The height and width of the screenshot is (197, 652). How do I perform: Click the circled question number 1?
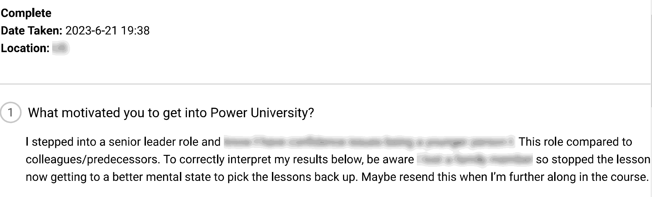11,112
